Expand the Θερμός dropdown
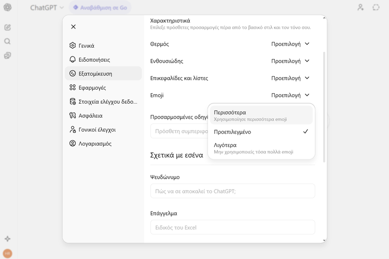This screenshot has height=259, width=389. coord(290,44)
